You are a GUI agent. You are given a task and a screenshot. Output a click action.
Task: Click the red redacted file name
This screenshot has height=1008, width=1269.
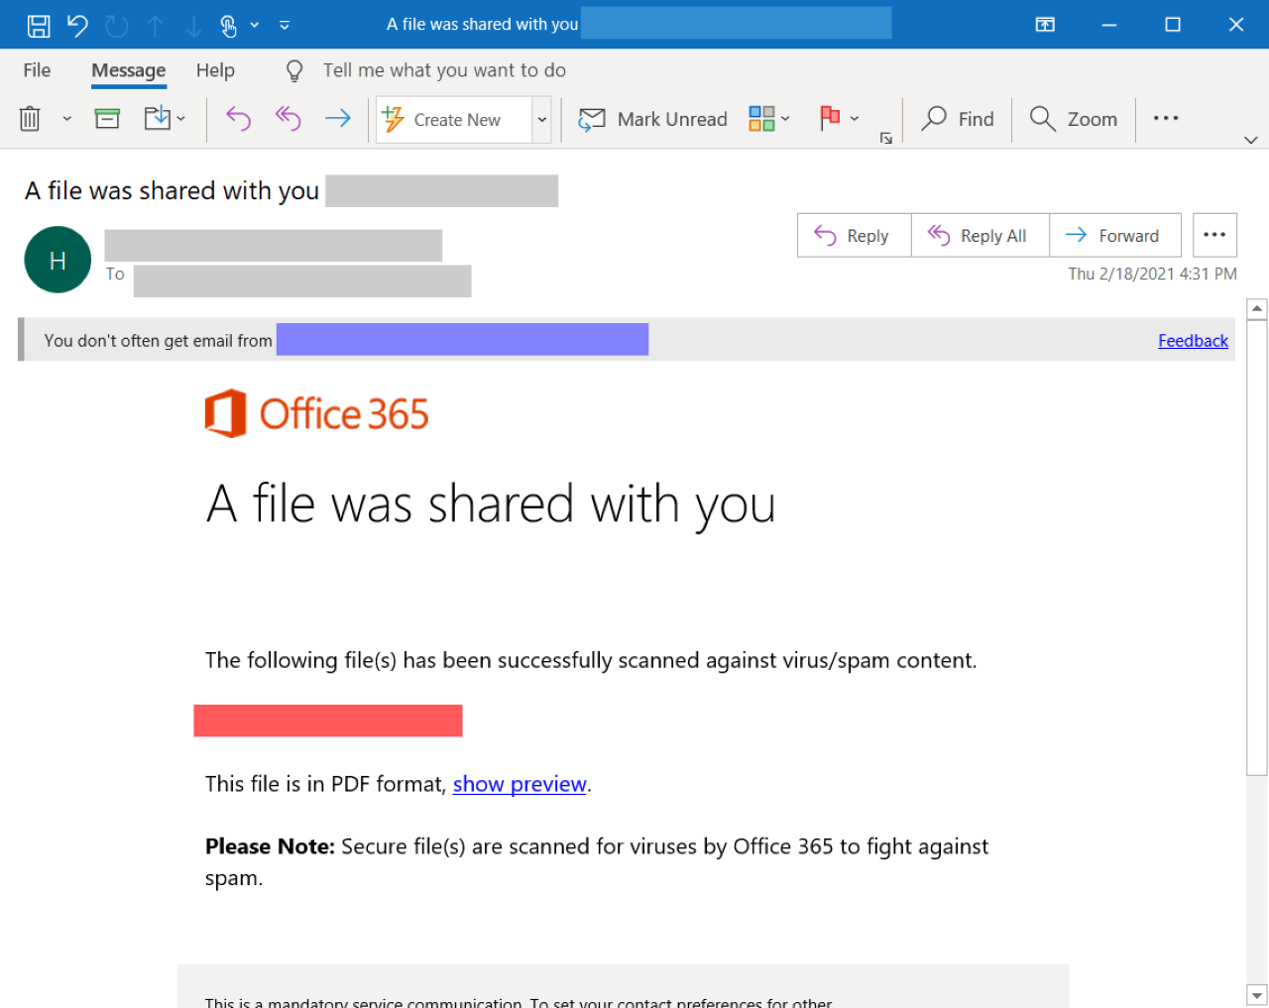coord(328,721)
